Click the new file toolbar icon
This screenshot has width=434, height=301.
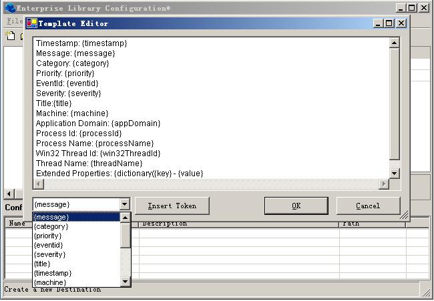click(x=10, y=36)
